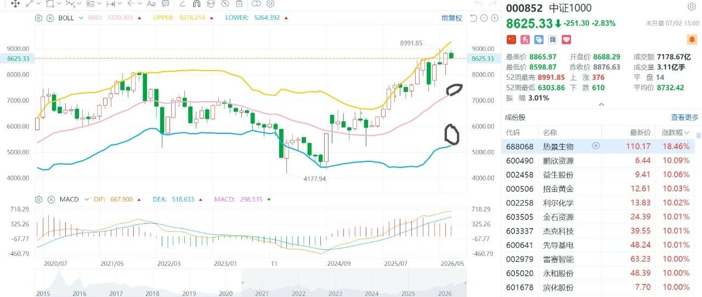Viewport: 702px width, 297px height.
Task: Jump to 2023 on the overview timeline
Action: tap(335, 294)
